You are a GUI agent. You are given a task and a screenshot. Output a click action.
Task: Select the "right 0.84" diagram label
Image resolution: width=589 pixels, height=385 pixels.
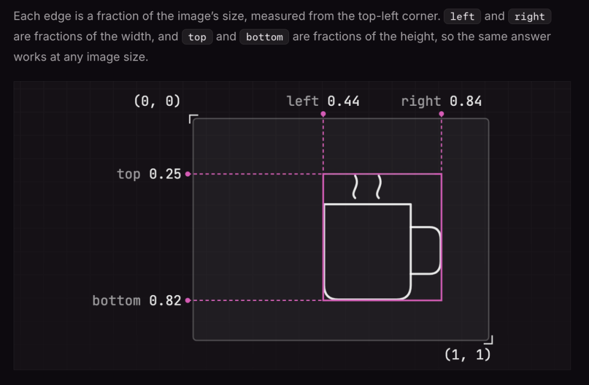(x=441, y=101)
